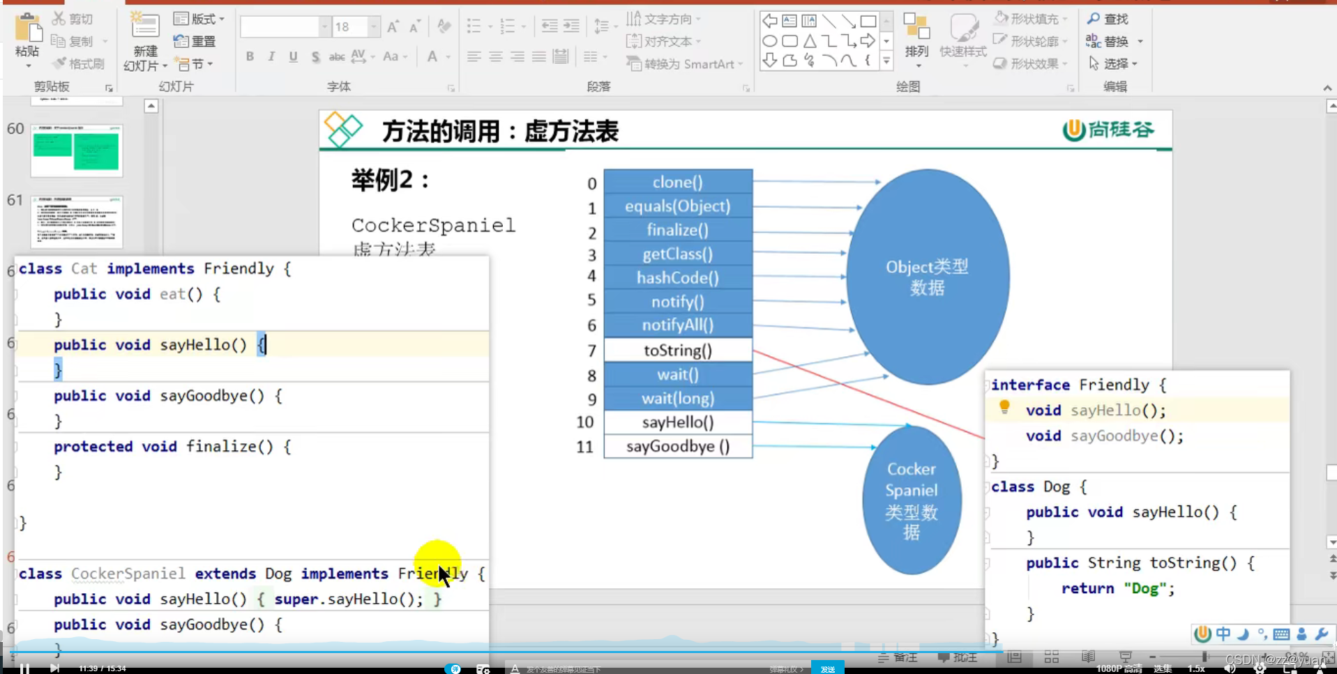Collapse the ribbon with the up chevron

pyautogui.click(x=1327, y=88)
